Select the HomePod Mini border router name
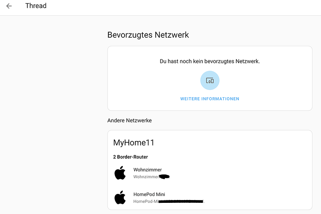Viewport: 321px width, 214px height. [x=149, y=194]
